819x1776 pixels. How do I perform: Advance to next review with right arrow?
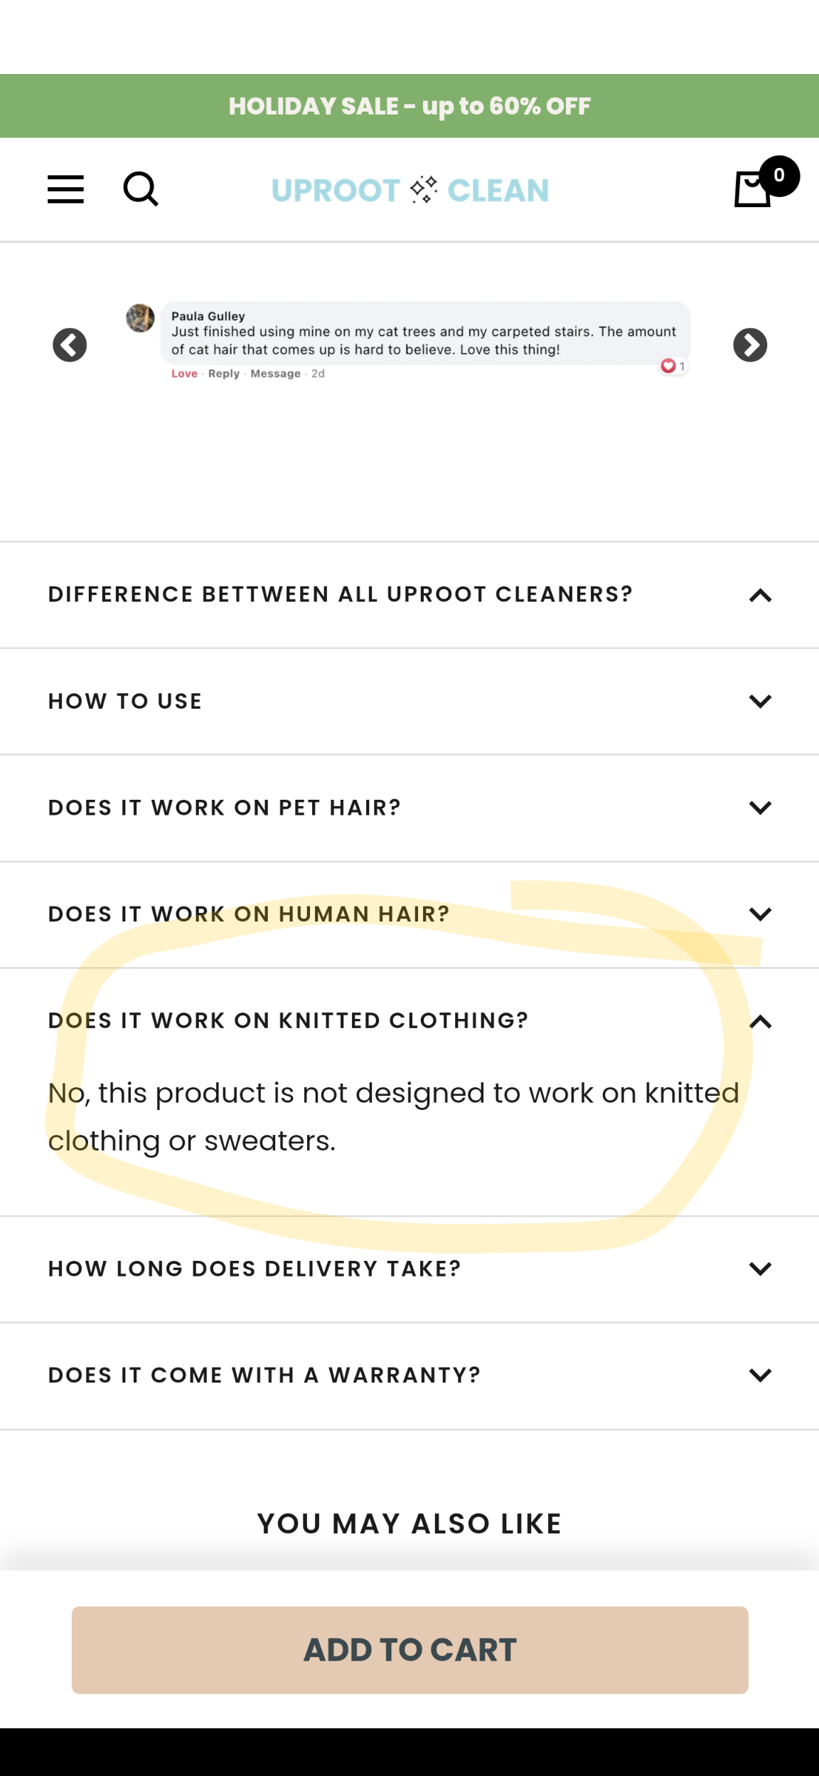point(750,345)
